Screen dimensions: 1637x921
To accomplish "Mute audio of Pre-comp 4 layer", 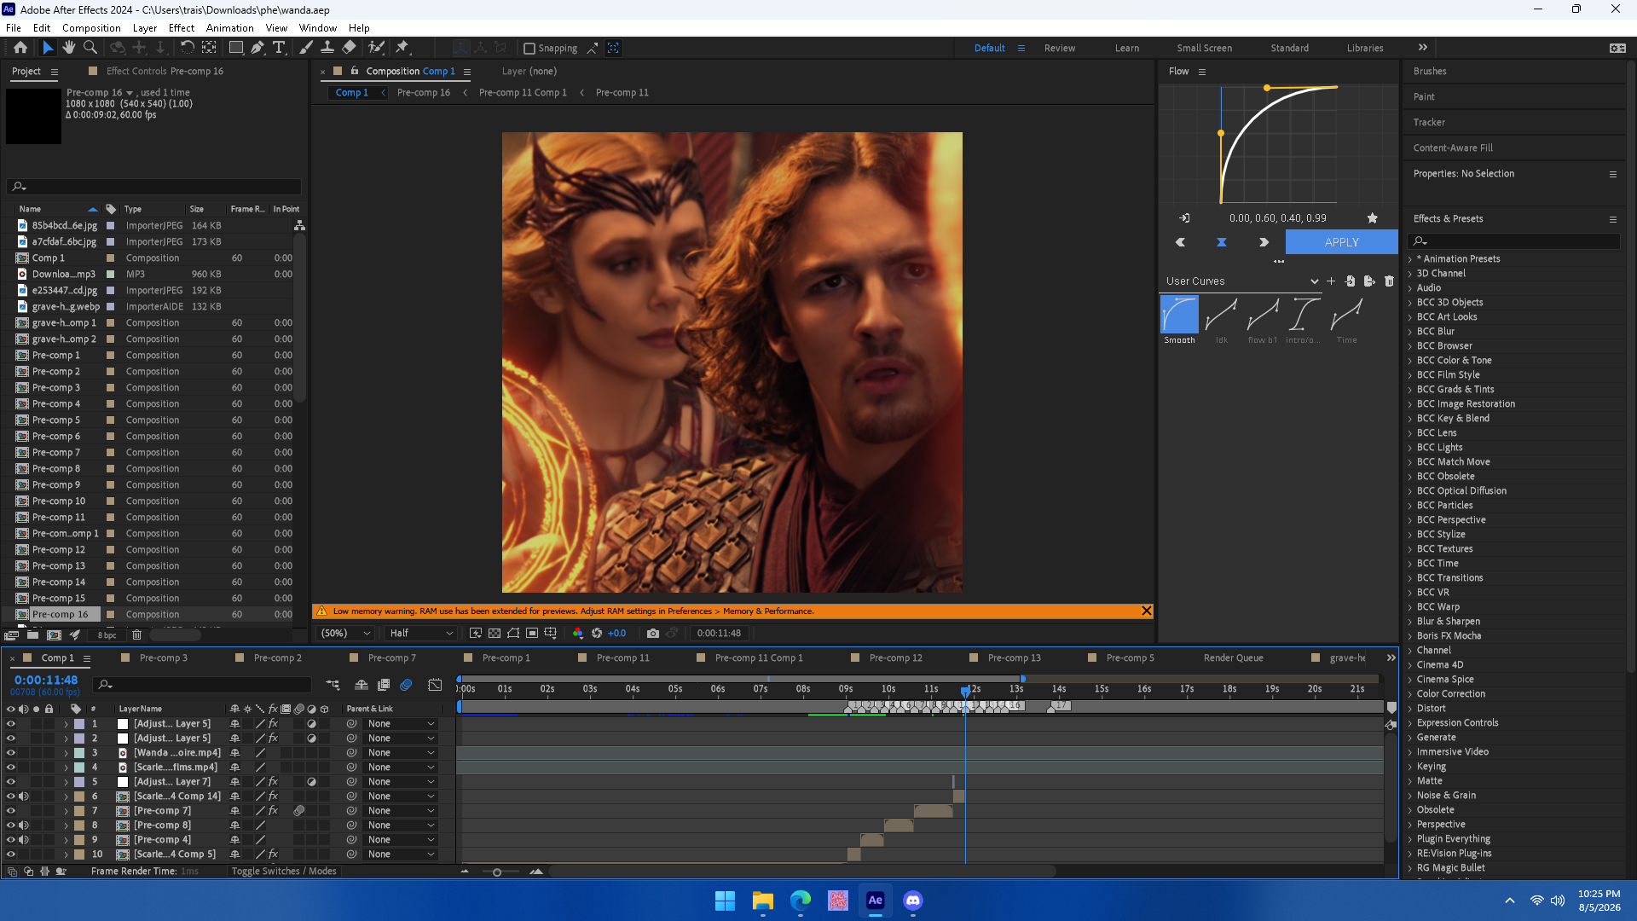I will click(24, 840).
